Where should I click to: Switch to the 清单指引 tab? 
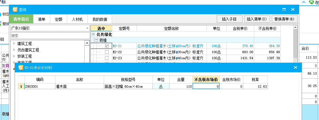coord(21,19)
